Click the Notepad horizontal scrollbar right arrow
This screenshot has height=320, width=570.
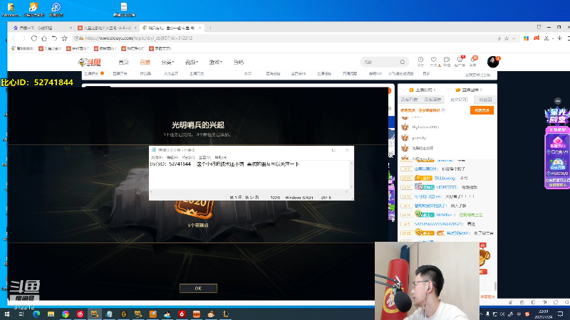(x=347, y=191)
